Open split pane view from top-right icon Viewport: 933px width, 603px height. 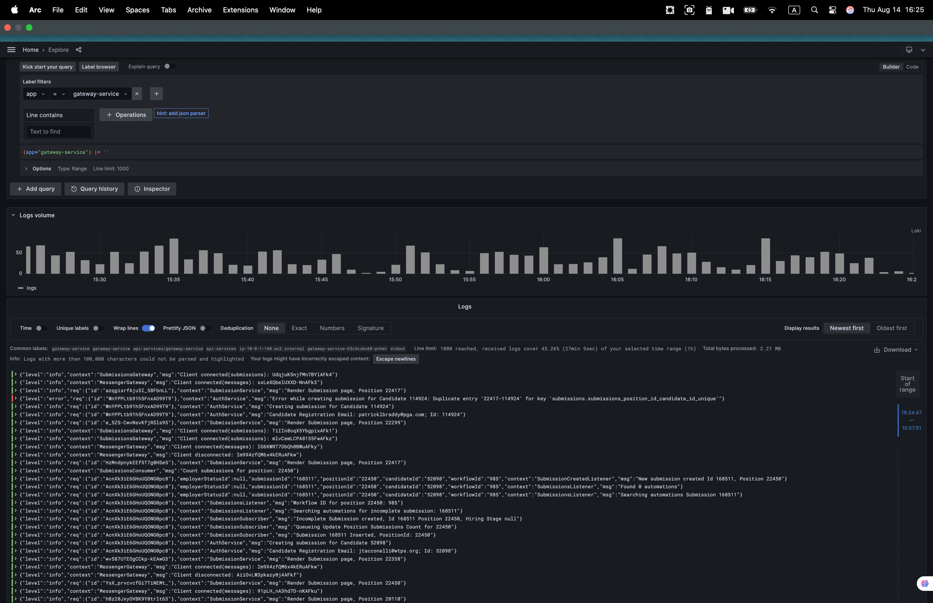click(909, 50)
